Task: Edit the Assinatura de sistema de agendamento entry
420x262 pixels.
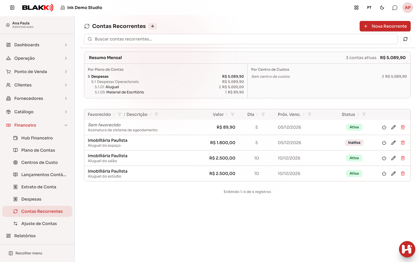Action: tap(393, 127)
